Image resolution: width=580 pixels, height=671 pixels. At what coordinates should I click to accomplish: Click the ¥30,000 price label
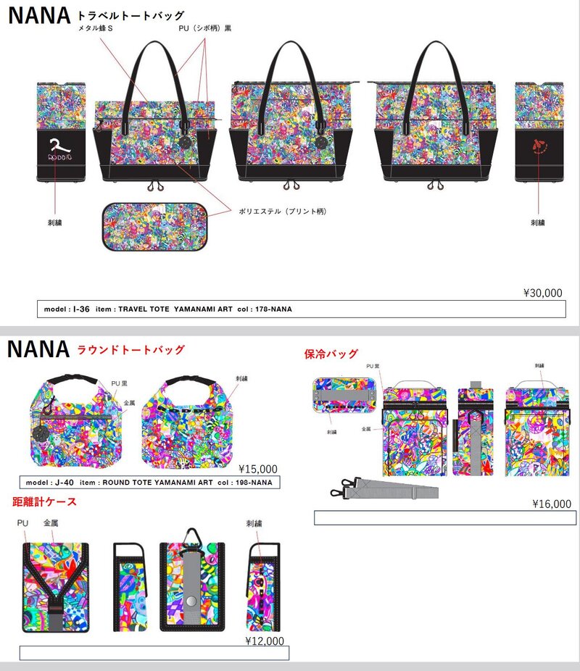click(x=543, y=293)
